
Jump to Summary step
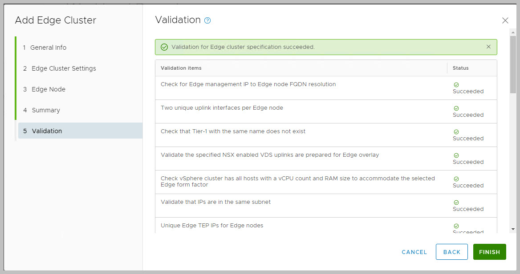46,110
